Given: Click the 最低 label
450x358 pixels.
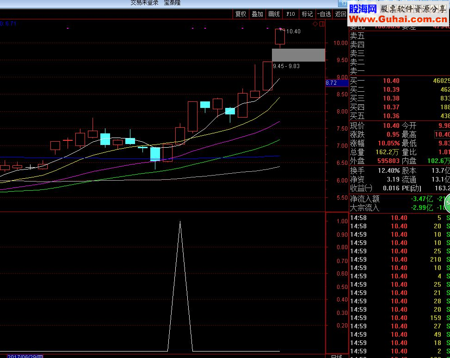Looking at the screenshot, I should [409, 143].
